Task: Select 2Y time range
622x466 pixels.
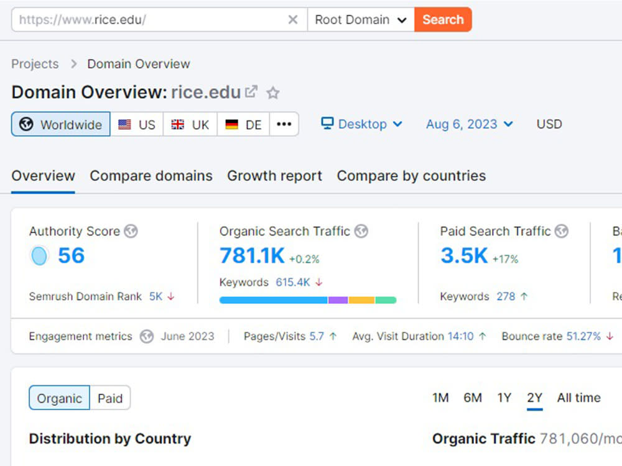Action: pos(534,398)
